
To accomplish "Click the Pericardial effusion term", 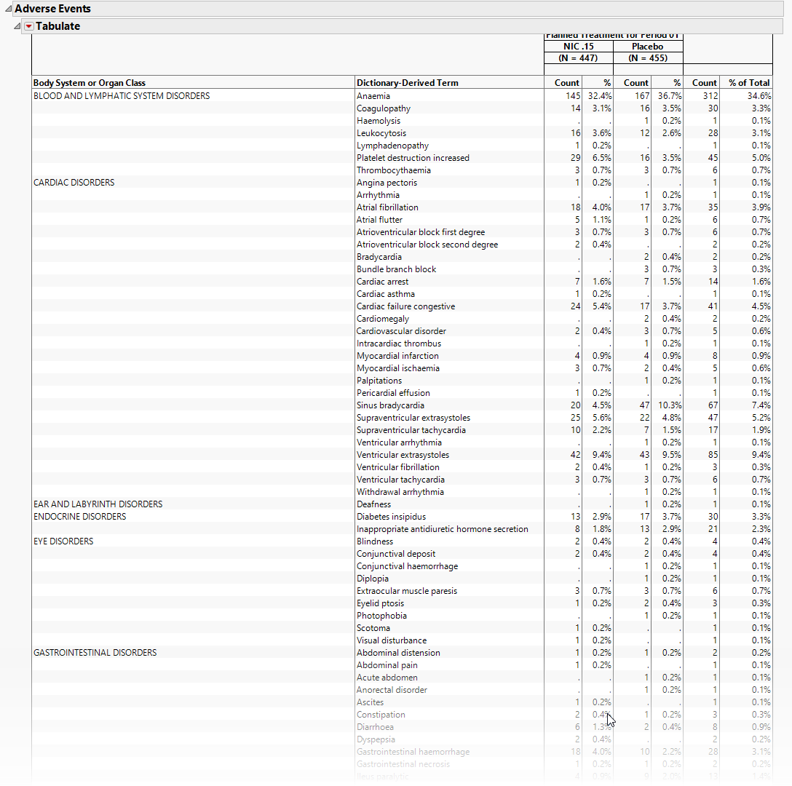I will pos(394,393).
